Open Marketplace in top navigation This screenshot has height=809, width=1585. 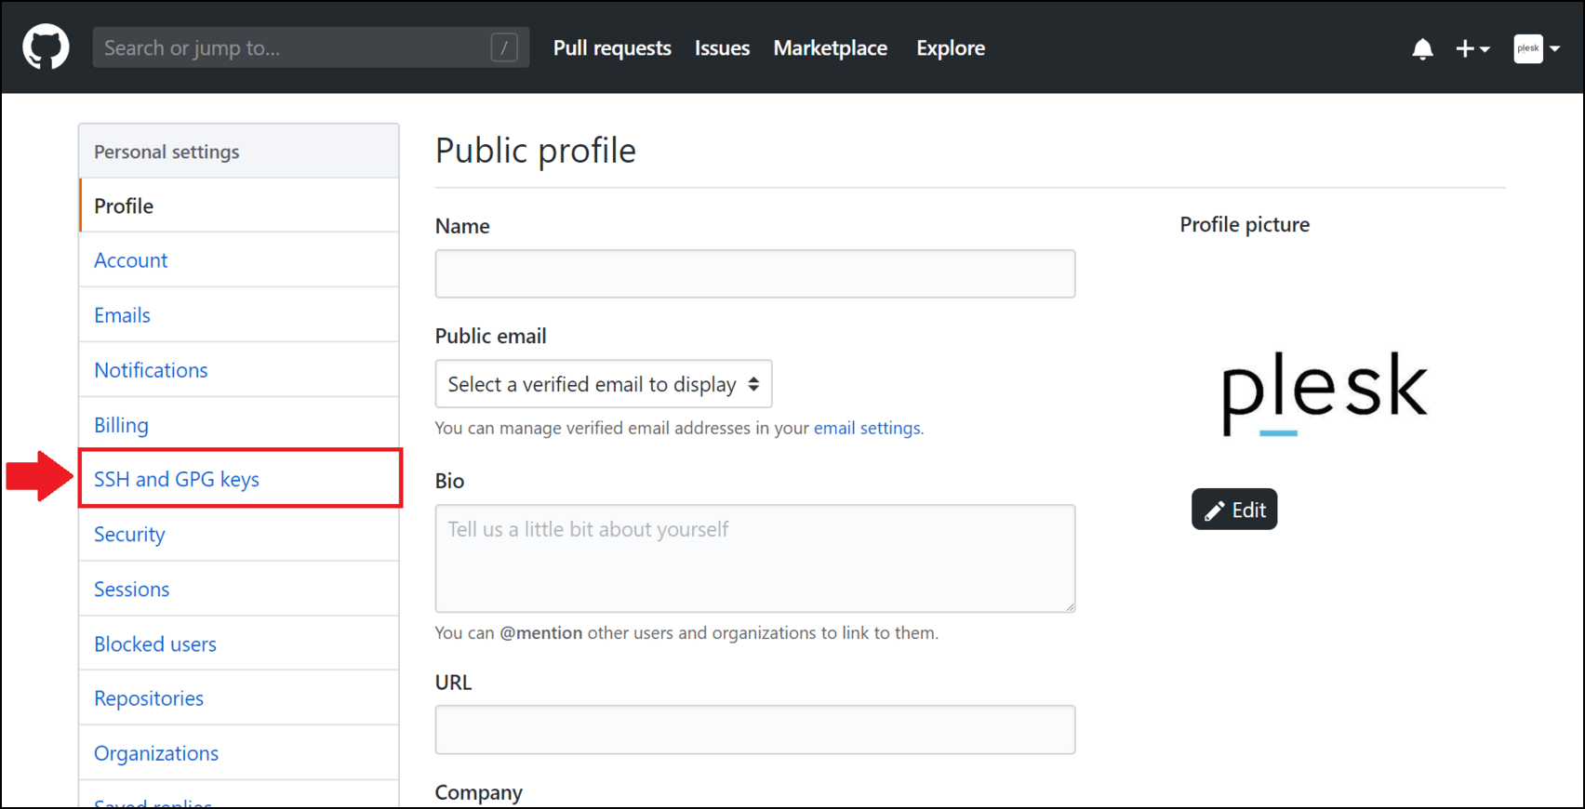(830, 48)
